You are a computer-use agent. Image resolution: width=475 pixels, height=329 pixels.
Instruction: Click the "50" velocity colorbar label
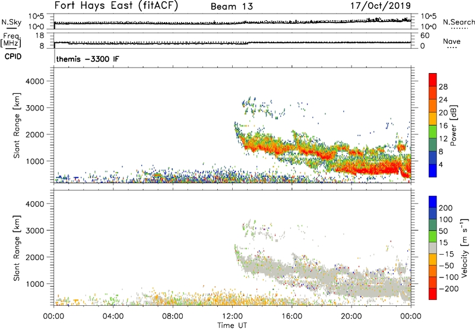click(x=443, y=231)
